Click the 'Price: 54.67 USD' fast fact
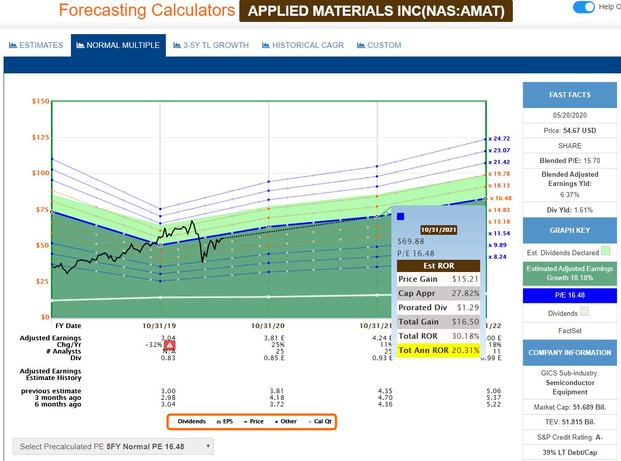 (x=570, y=131)
